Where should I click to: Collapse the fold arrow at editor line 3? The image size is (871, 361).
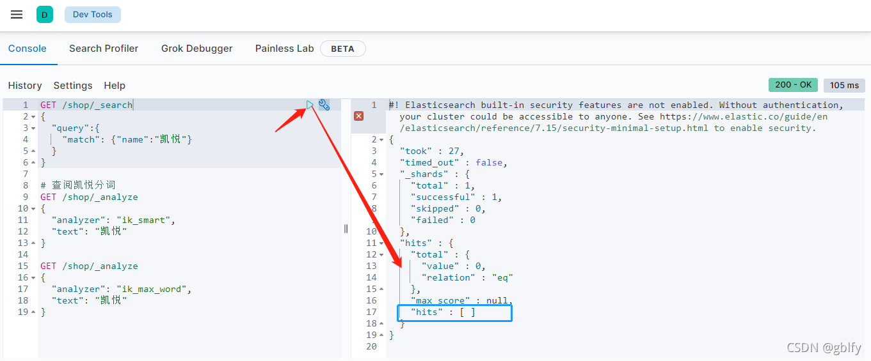tap(33, 128)
